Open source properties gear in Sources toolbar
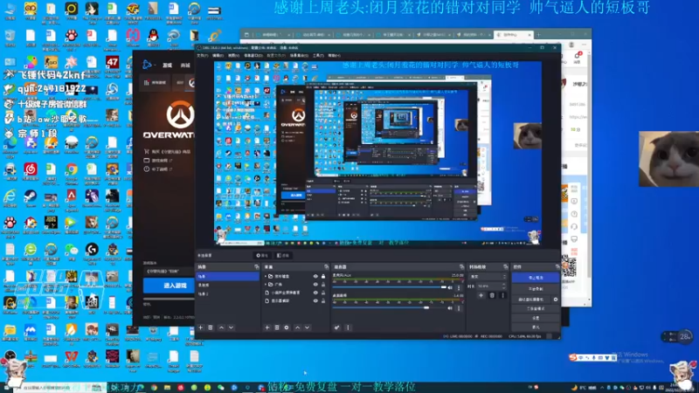Viewport: 699px width, 393px height. [x=287, y=327]
